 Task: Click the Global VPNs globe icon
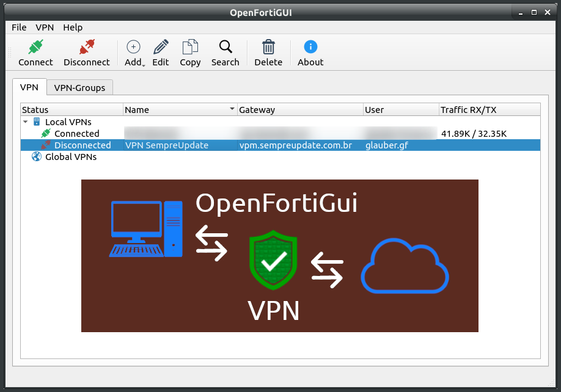[37, 156]
